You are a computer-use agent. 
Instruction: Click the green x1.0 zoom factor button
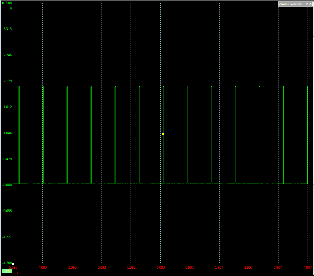7,272
